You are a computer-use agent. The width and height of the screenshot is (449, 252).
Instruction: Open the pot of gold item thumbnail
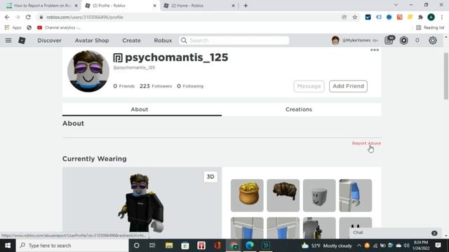pos(247,195)
